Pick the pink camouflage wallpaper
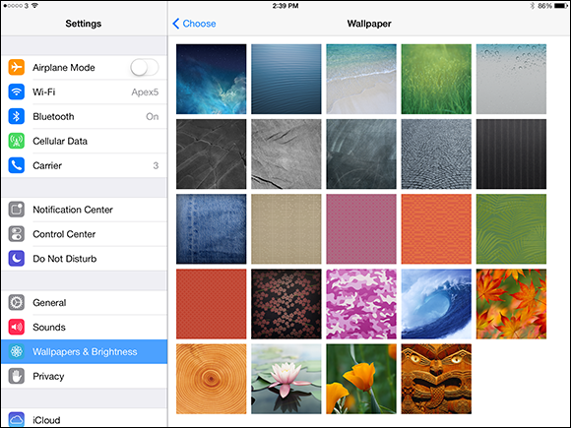The image size is (571, 428). 361,304
